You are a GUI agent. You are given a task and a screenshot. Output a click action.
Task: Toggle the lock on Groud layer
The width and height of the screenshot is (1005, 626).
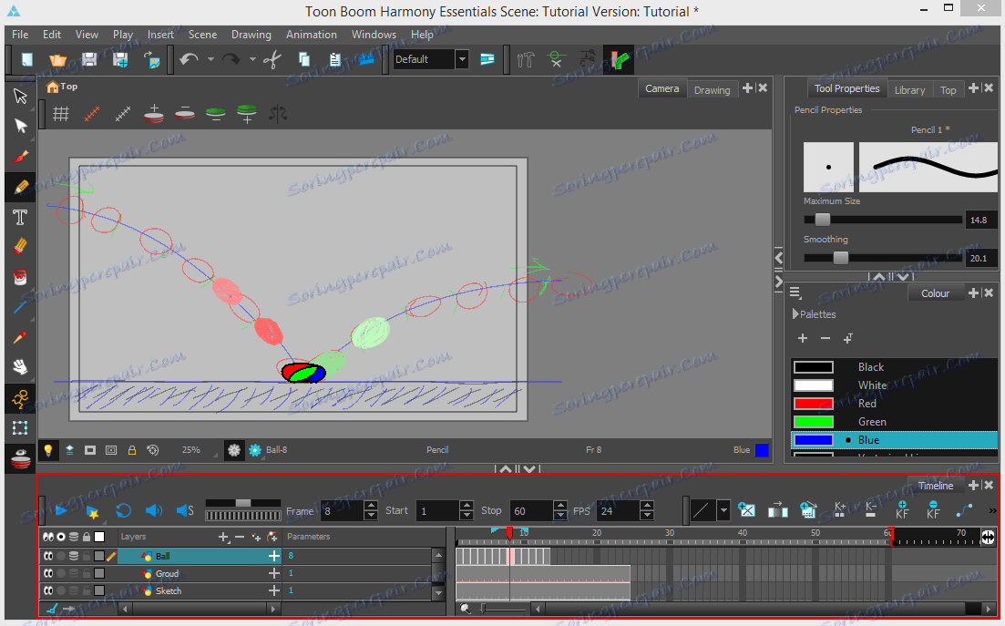point(87,574)
